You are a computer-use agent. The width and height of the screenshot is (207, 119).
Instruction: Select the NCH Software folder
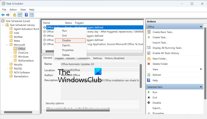[22, 72]
